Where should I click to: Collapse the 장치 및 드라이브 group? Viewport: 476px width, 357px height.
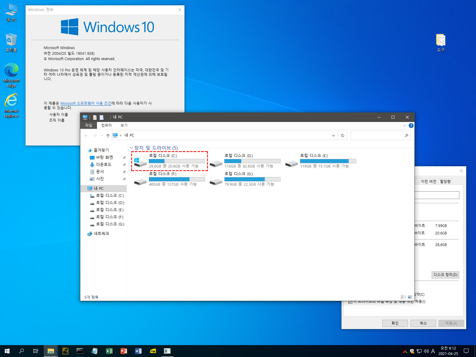131,148
